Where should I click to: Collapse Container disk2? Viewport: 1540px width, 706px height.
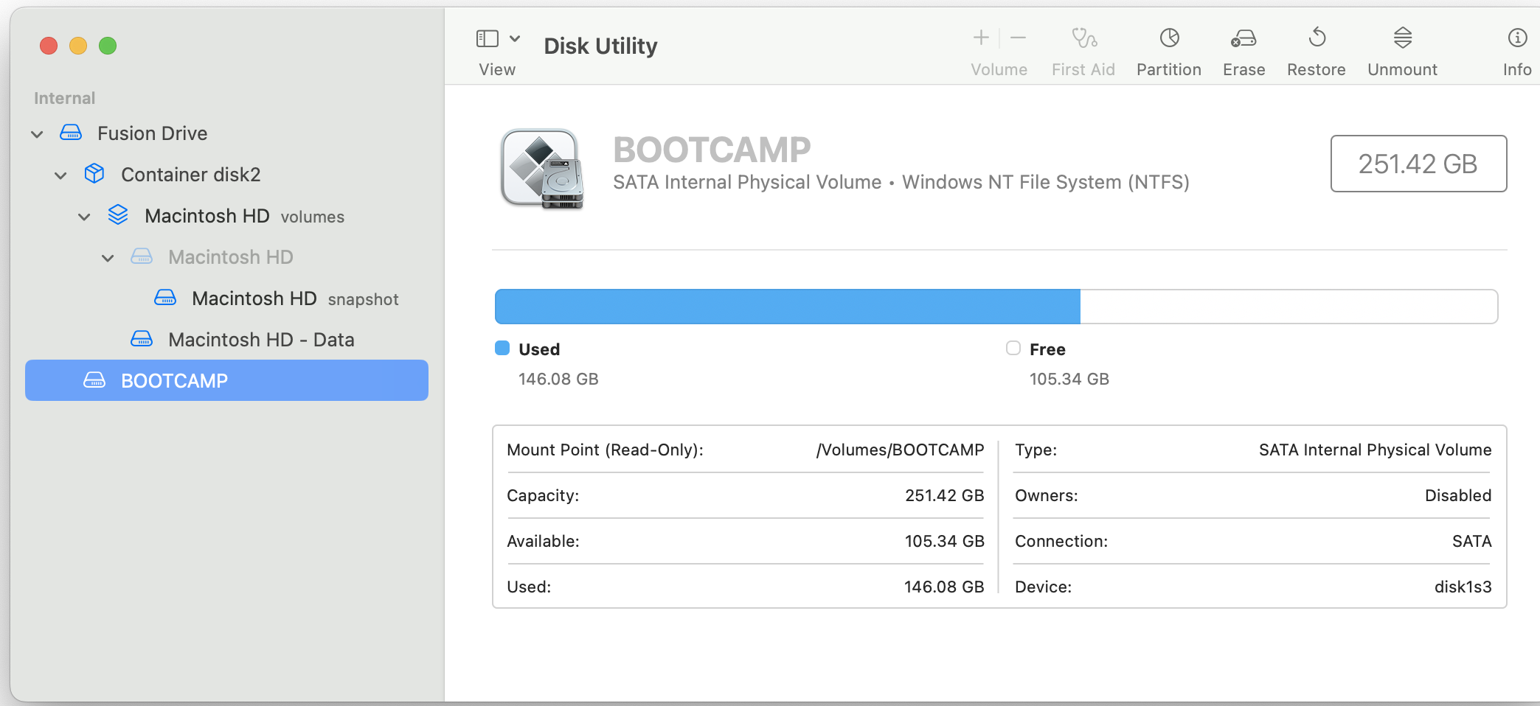pos(60,175)
